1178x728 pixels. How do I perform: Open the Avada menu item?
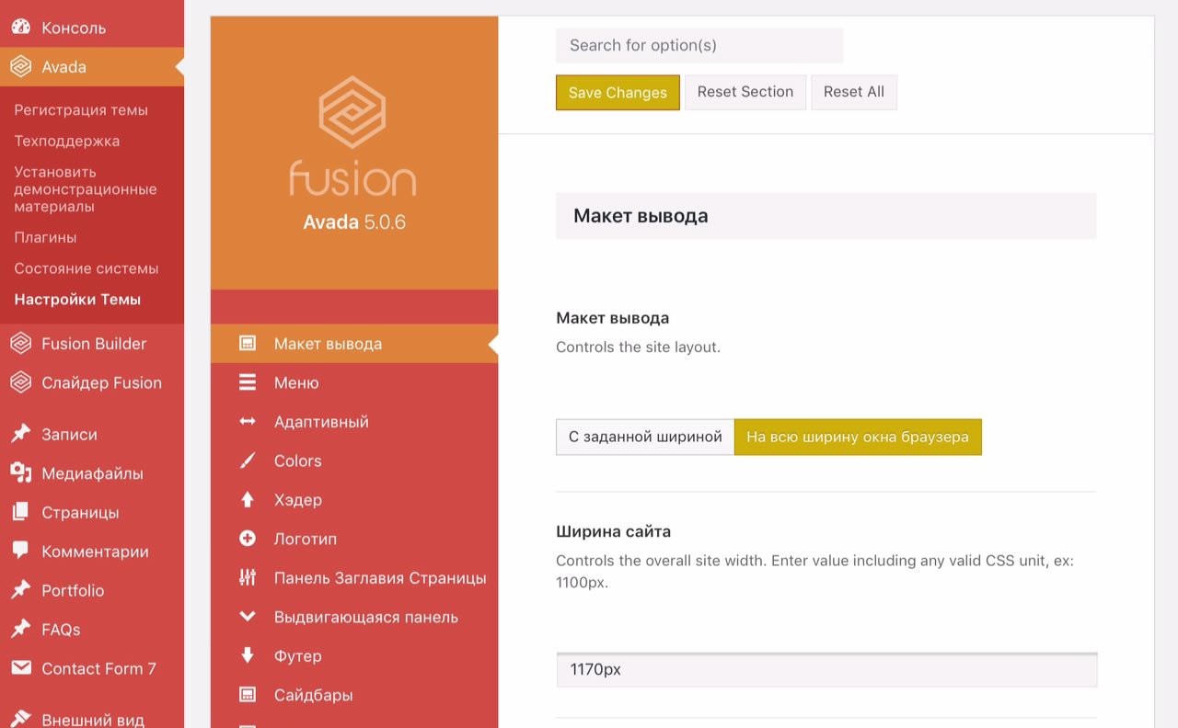92,67
